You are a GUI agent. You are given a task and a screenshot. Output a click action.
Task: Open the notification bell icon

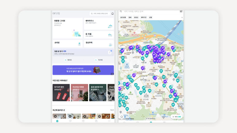point(113,13)
